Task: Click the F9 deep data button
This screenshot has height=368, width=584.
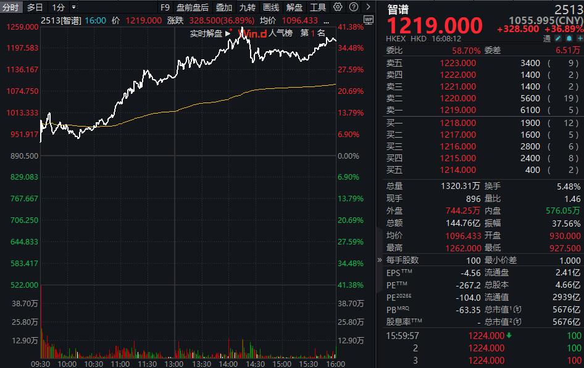Action: click(x=165, y=7)
